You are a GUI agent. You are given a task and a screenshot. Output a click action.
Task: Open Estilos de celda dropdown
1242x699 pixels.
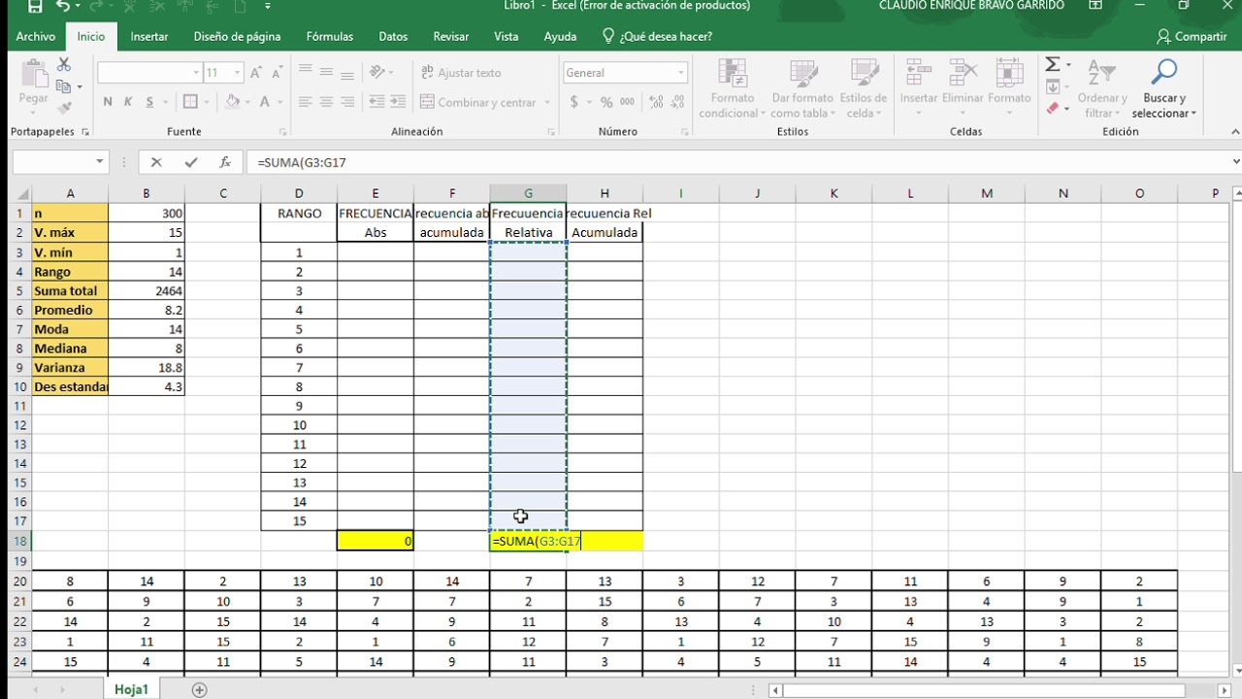tap(863, 88)
